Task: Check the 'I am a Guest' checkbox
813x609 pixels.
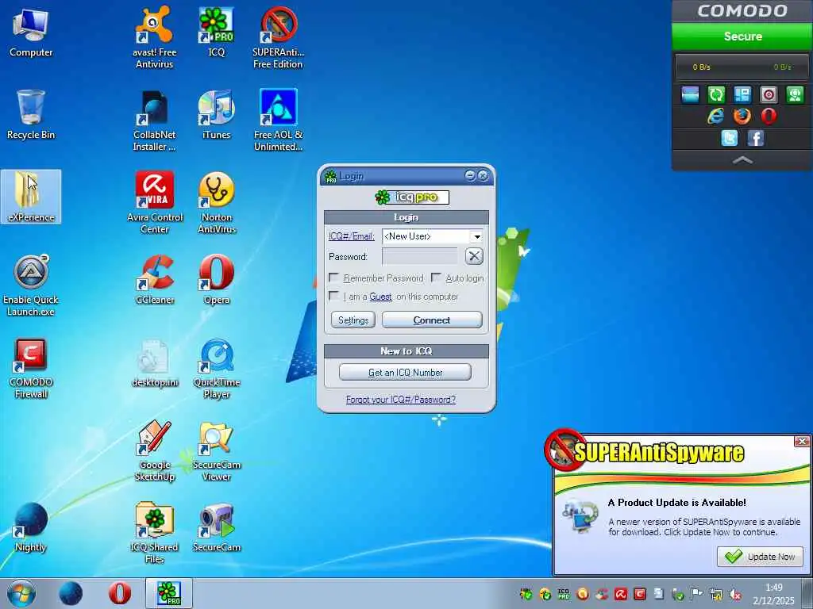Action: pyautogui.click(x=334, y=297)
